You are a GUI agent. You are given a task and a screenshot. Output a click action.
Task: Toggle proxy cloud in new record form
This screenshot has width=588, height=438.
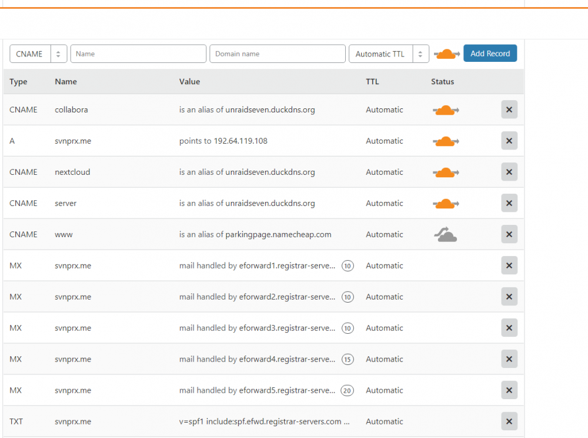[447, 54]
